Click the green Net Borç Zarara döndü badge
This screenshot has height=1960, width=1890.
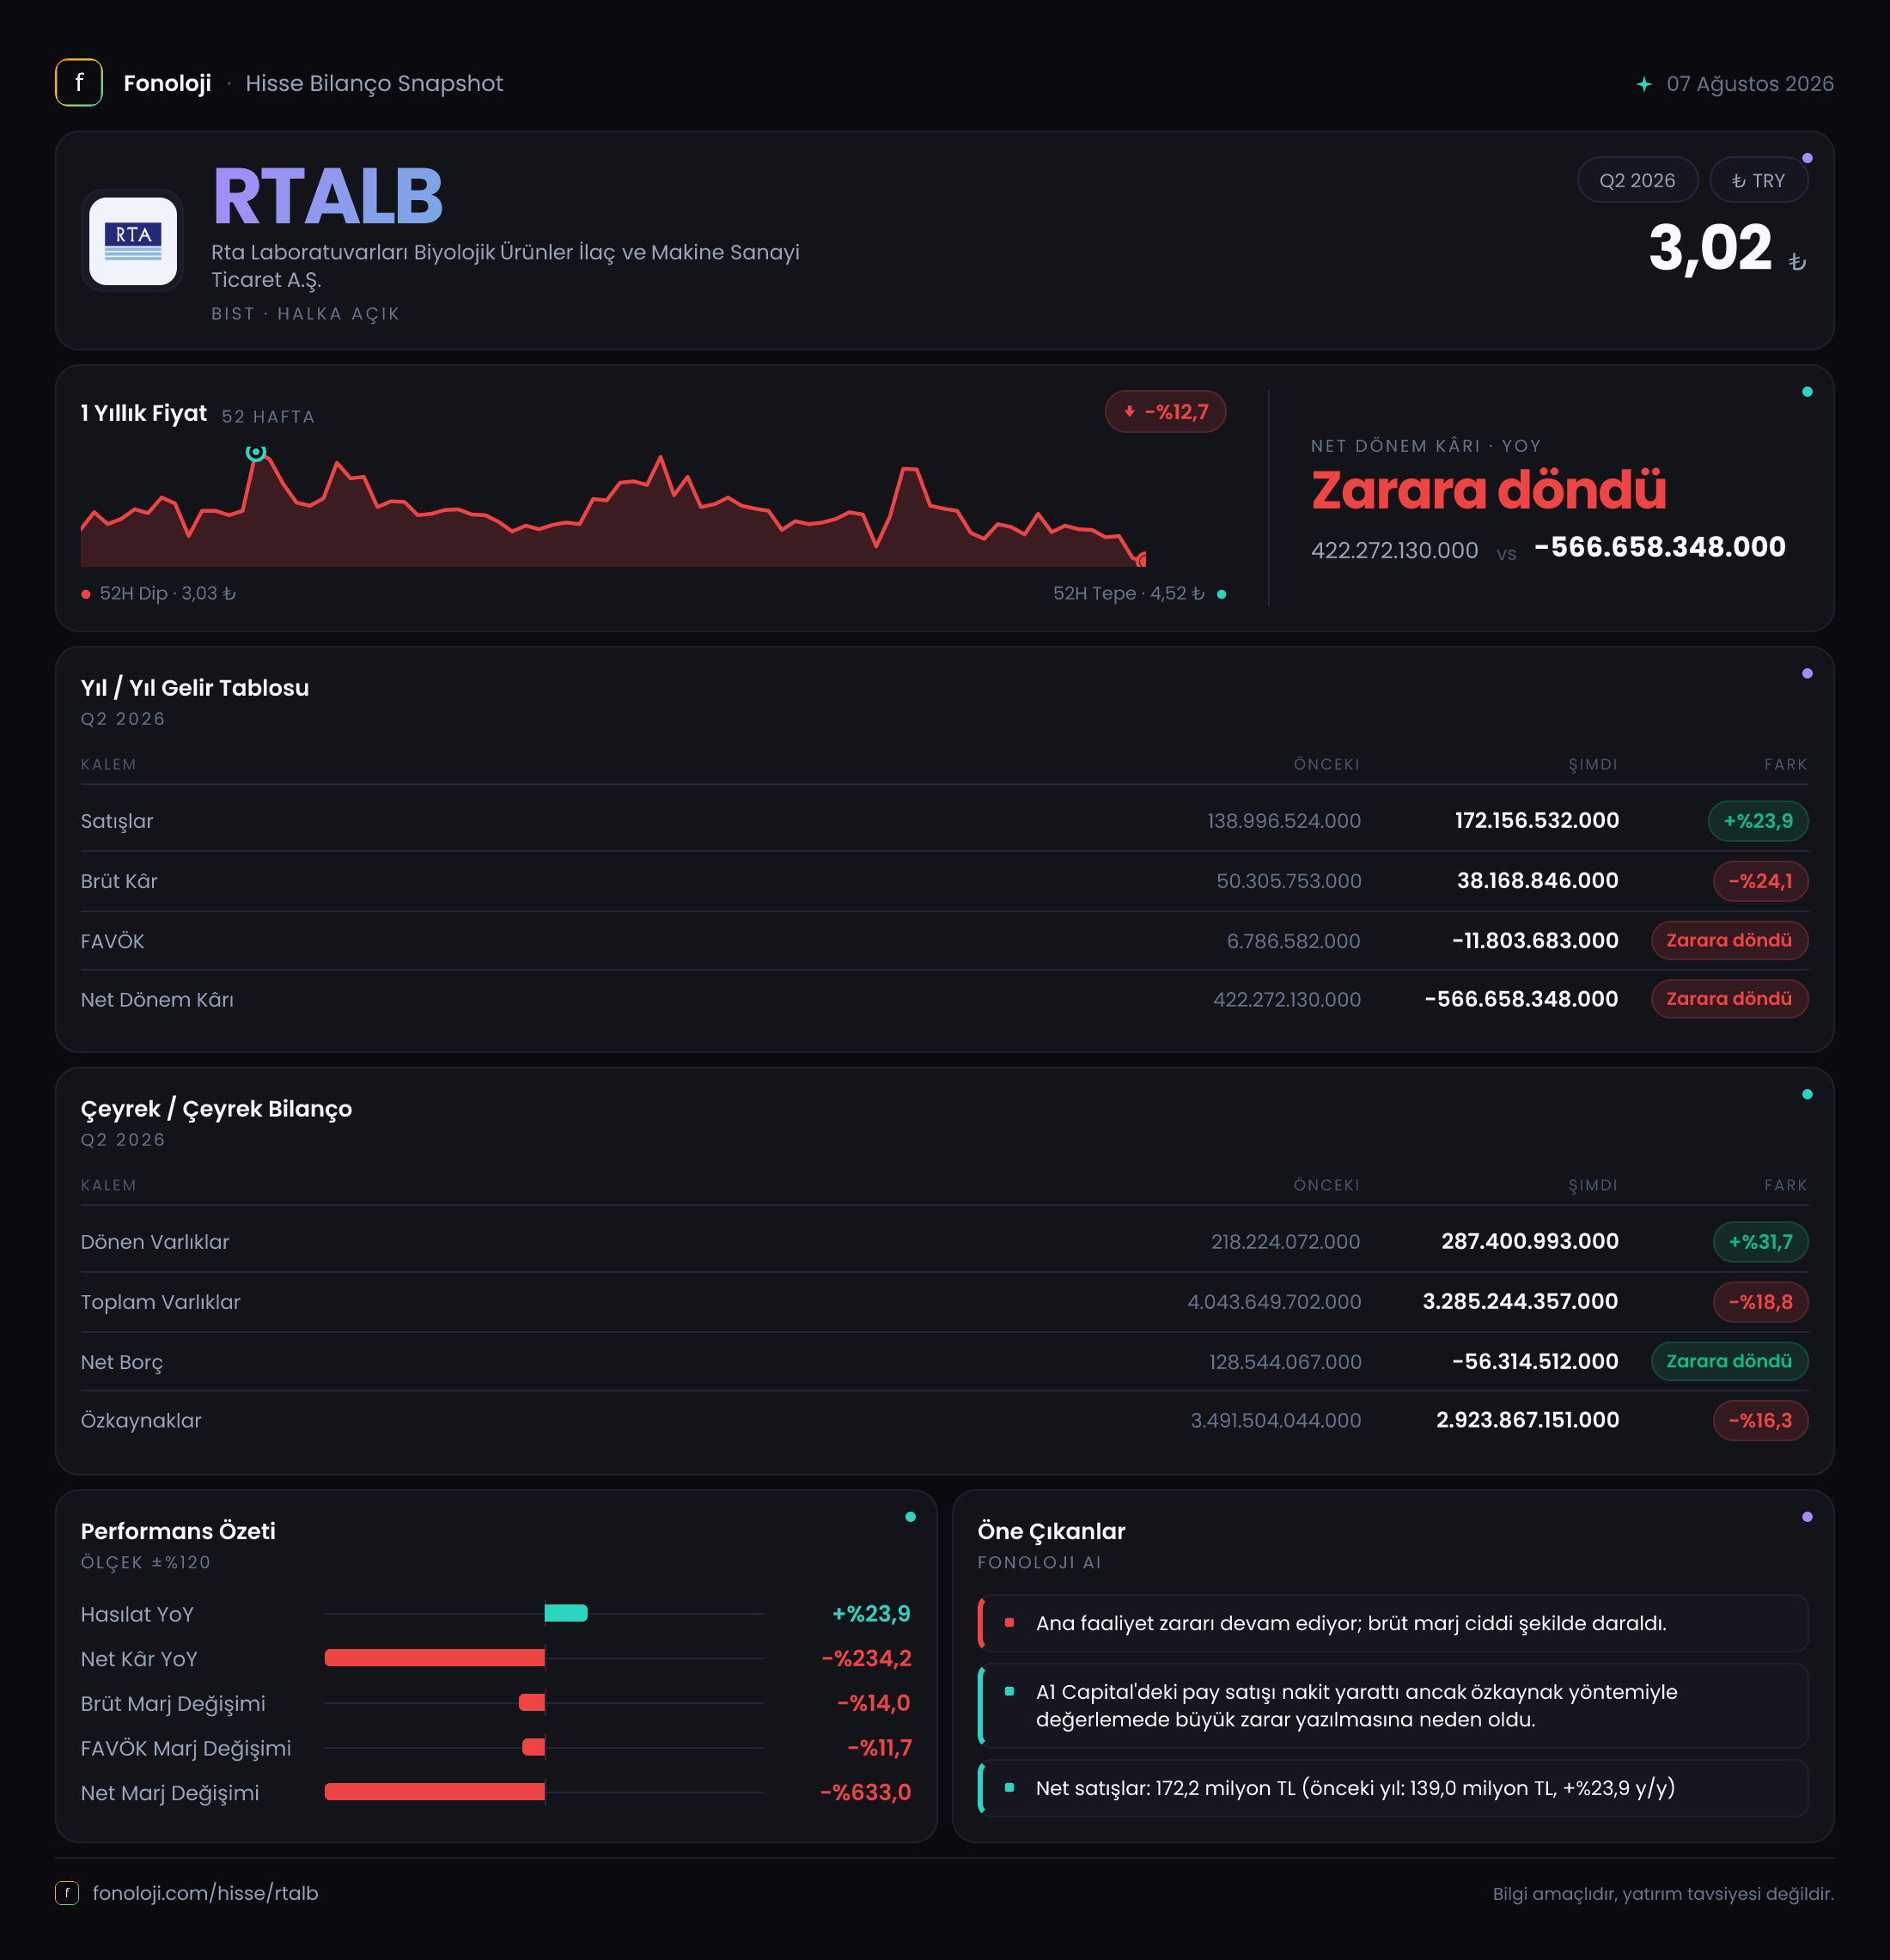click(x=1729, y=1362)
